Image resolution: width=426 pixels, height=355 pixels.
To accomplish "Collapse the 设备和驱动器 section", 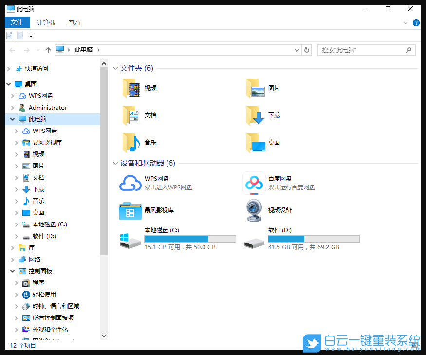I will pos(115,163).
